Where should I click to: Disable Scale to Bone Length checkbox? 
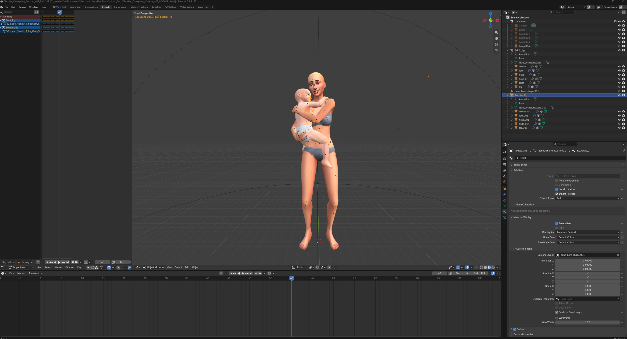557,312
